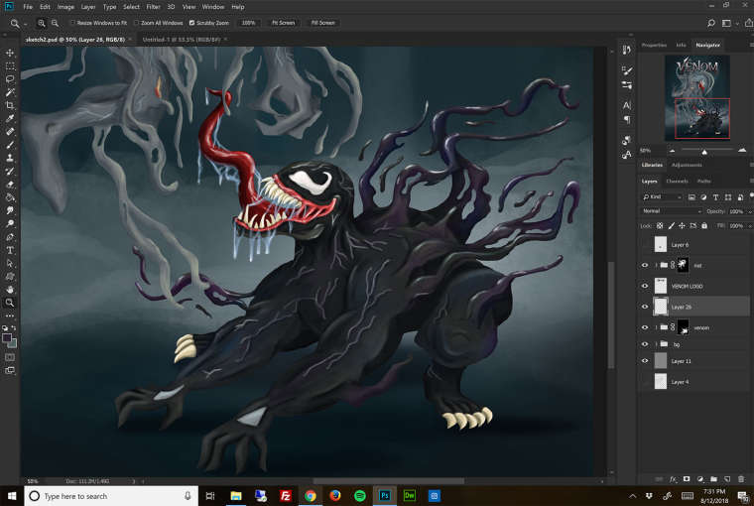Open the search icon in options bar
The image size is (754, 506).
click(711, 23)
